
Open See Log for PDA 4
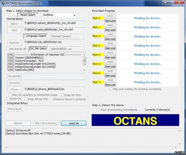click(x=110, y=57)
